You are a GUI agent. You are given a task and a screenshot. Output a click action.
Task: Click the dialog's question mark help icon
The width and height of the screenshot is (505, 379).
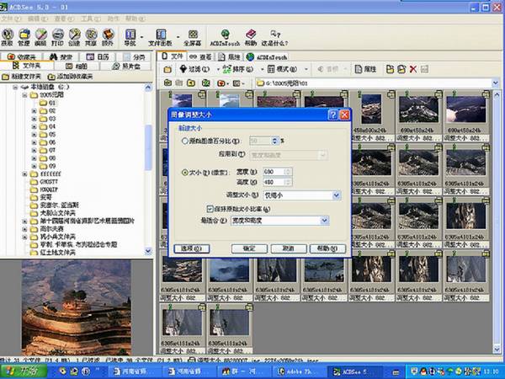point(332,115)
